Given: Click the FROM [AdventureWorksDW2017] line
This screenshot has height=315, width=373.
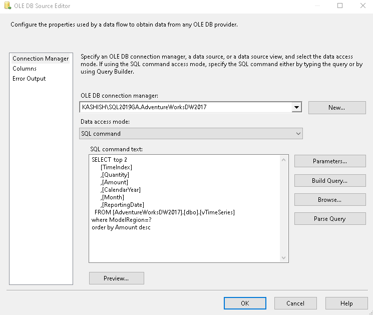Looking at the screenshot, I should (165, 212).
